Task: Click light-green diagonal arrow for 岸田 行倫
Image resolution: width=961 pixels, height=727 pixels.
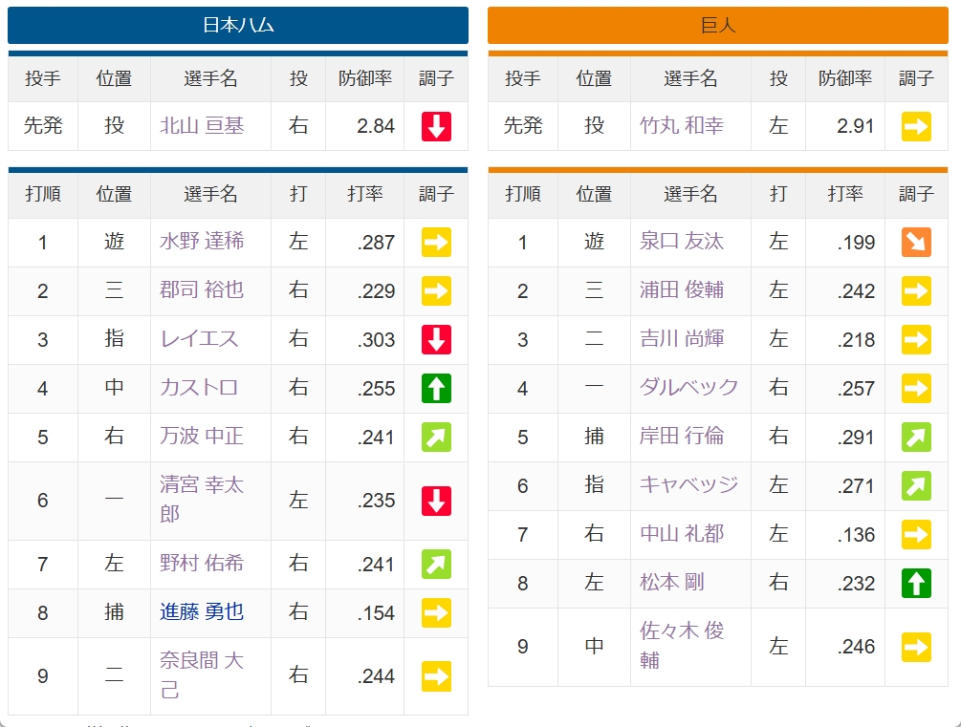Action: 916,437
